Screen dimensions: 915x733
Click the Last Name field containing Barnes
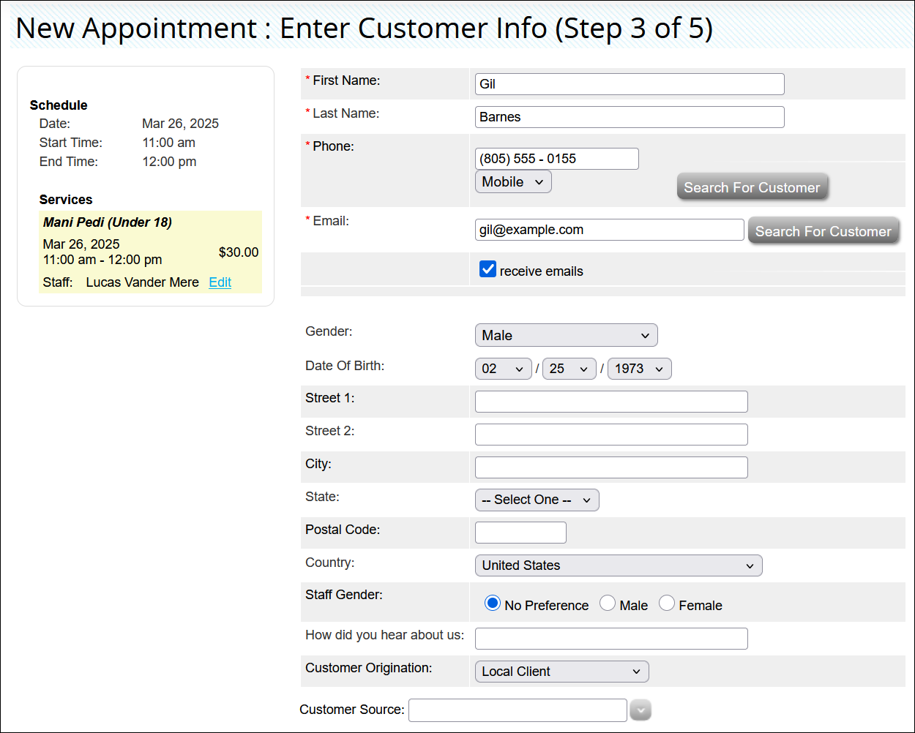(x=630, y=117)
